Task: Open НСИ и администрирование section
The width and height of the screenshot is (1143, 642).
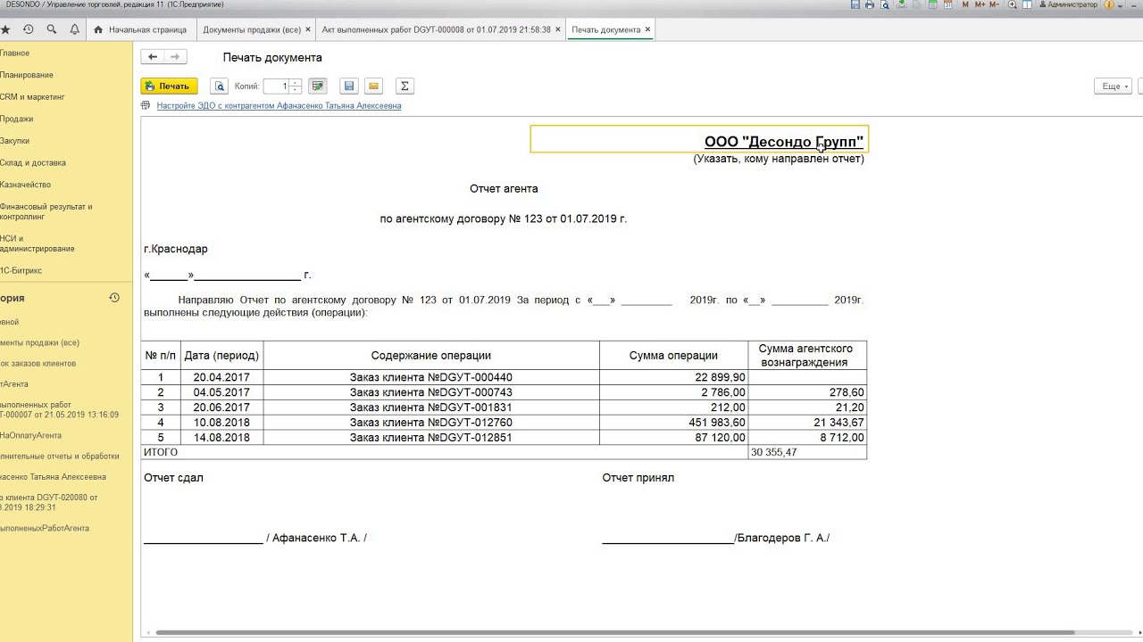Action: (37, 243)
